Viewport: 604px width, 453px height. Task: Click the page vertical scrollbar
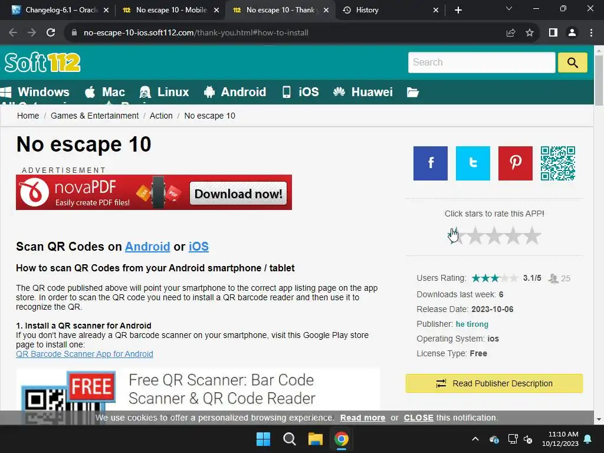coord(599,80)
